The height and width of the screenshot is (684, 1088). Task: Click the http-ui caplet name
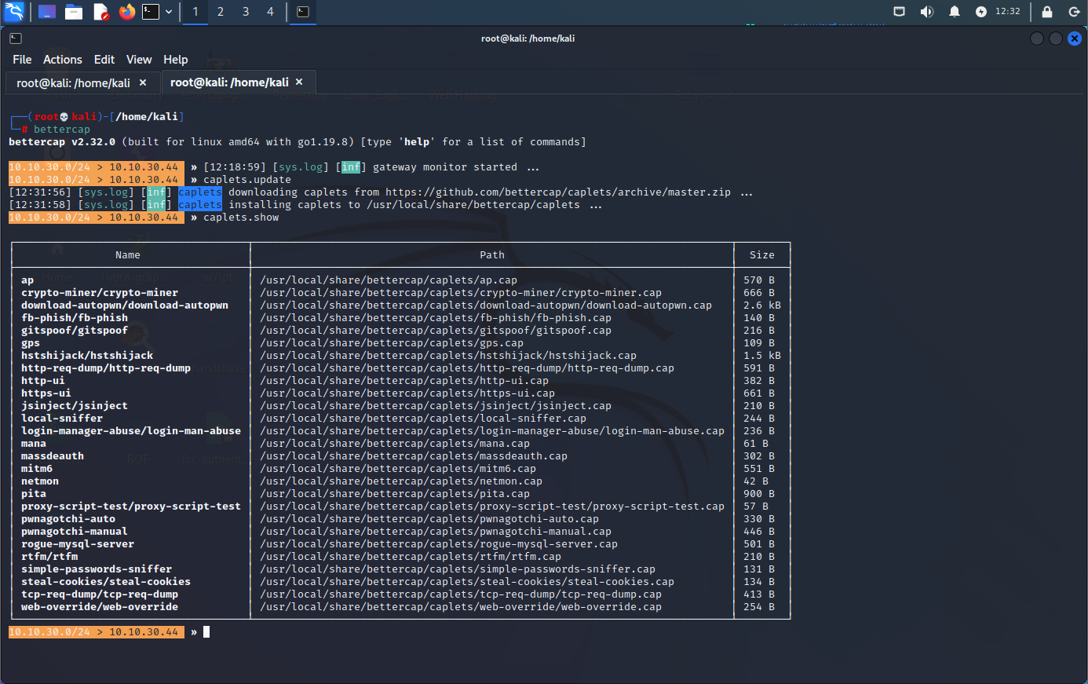click(43, 381)
